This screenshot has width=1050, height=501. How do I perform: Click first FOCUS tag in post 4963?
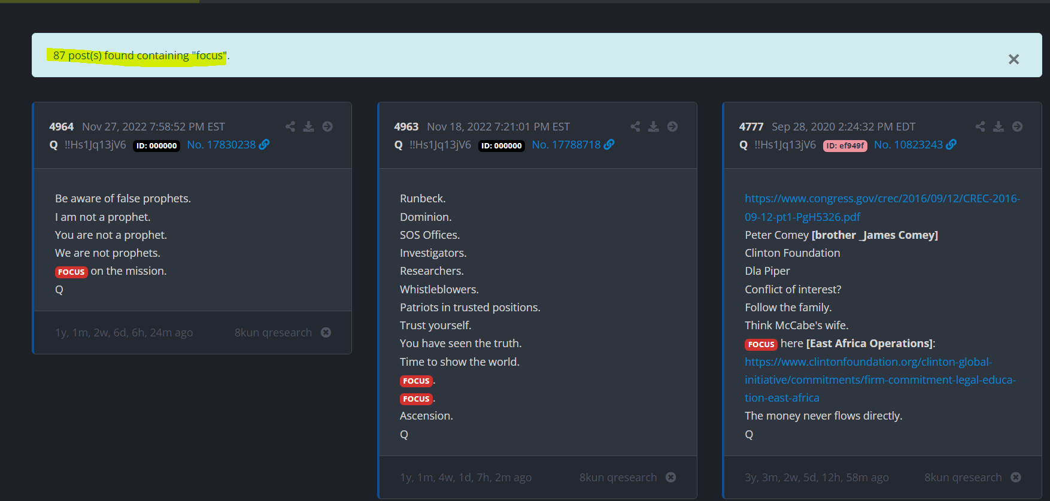(x=416, y=381)
